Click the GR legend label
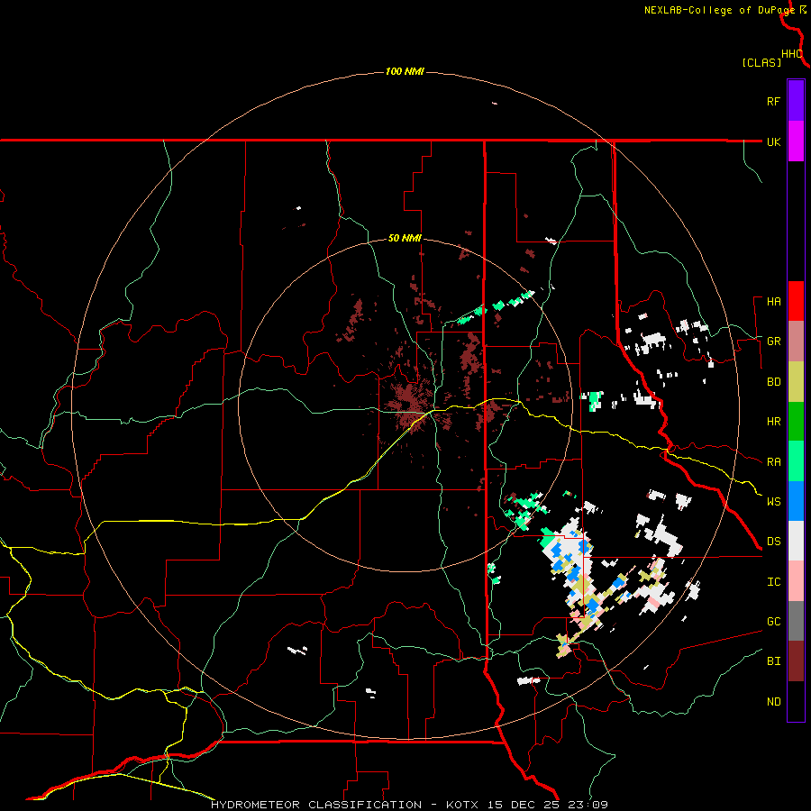The image size is (811, 811). 773,342
